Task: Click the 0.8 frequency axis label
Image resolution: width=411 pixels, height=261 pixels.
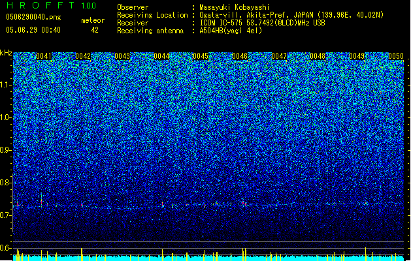Action: (6, 183)
